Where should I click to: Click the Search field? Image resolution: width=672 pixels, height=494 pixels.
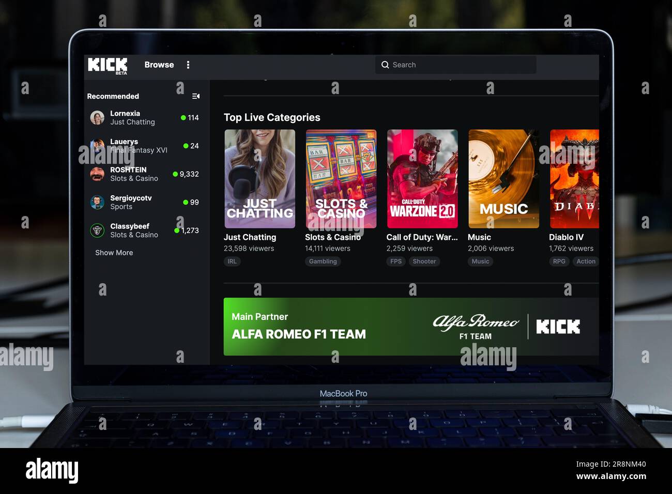pos(455,65)
